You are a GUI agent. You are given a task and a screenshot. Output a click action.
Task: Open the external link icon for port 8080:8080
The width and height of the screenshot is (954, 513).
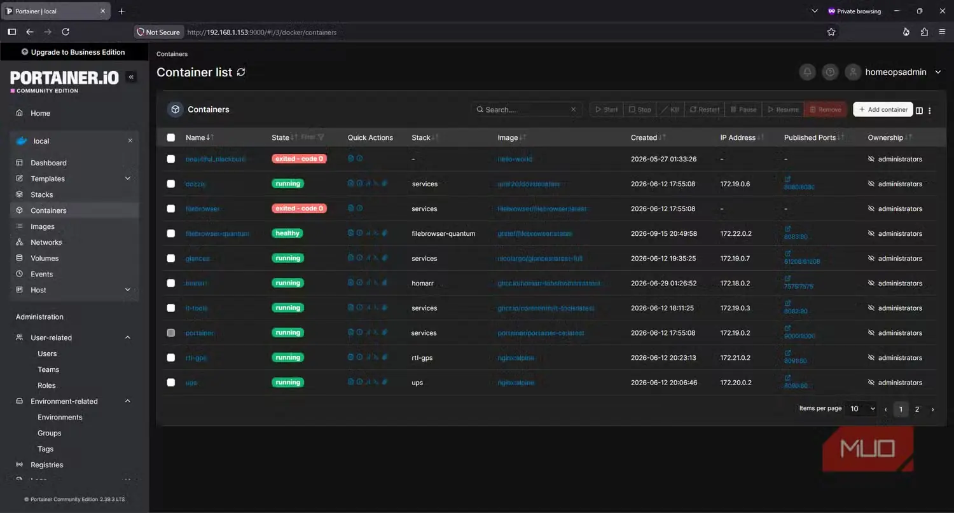click(x=787, y=179)
